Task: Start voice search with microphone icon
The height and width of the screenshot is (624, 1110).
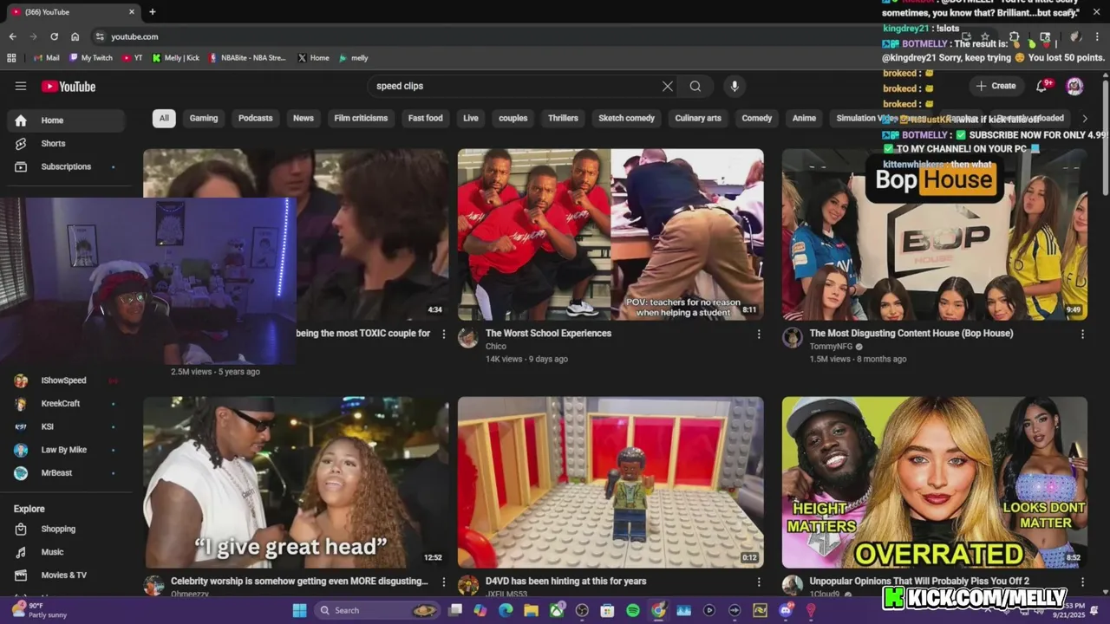Action: click(735, 86)
